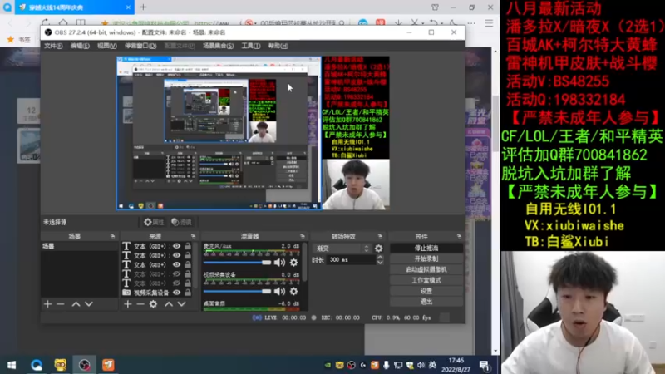Image resolution: width=665 pixels, height=374 pixels.
Task: Move the source down in the sources list
Action: [x=181, y=304]
